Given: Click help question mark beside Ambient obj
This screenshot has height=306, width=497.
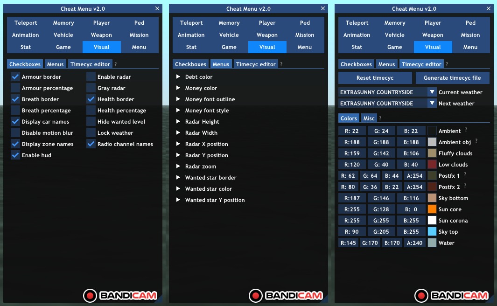Looking at the screenshot, I should [x=476, y=141].
